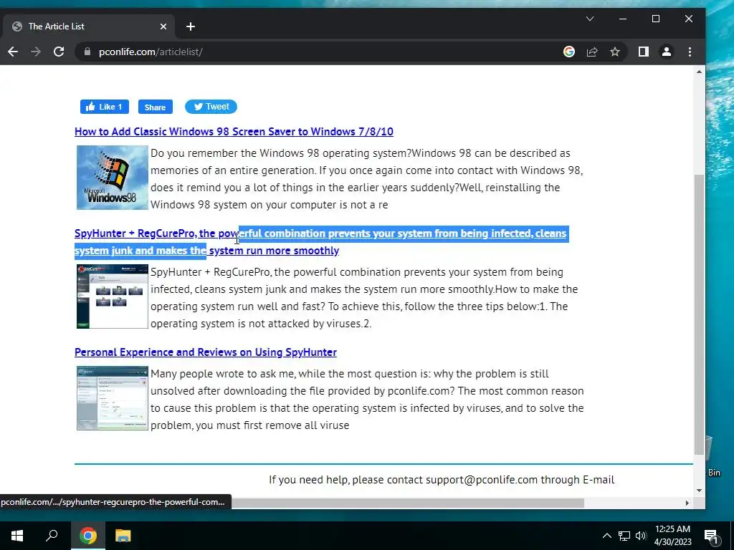This screenshot has width=734, height=550.
Task: Reload the page with the refresh icon
Action: 59,52
